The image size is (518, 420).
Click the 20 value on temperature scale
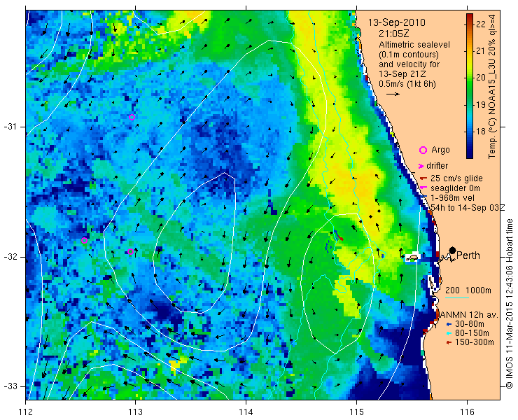pyautogui.click(x=481, y=78)
